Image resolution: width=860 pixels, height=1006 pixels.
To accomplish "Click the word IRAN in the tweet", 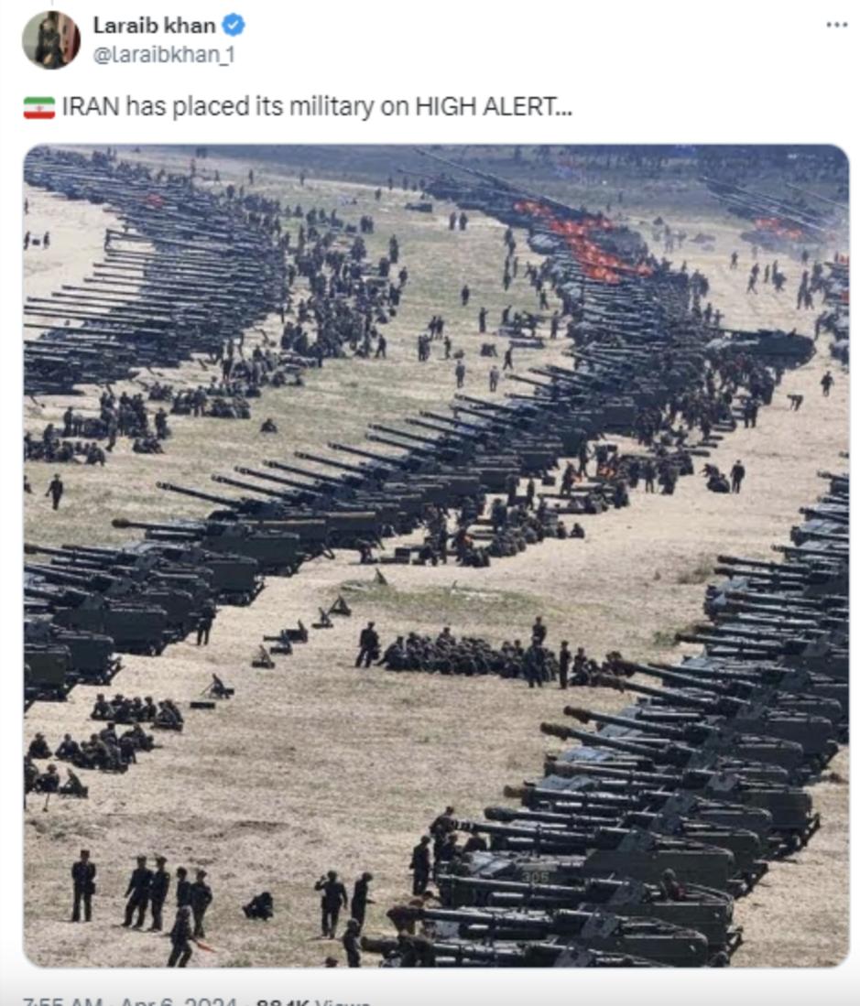I will [x=91, y=107].
